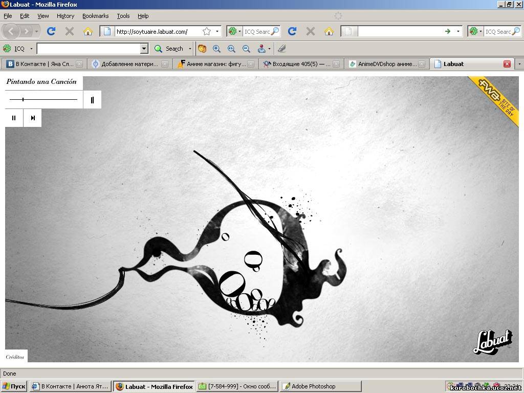The image size is (524, 393).
Task: Click the vertical bars button beside the slider
Action: tap(92, 100)
